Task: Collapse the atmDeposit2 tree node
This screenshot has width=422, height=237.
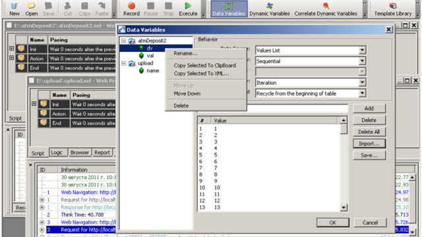Action: [x=123, y=41]
